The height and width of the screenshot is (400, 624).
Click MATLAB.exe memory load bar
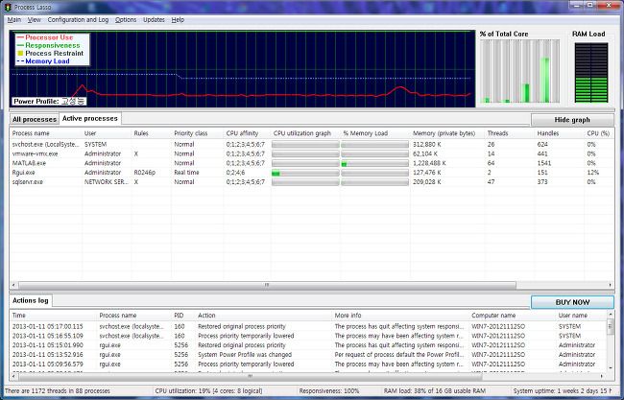tap(374, 163)
